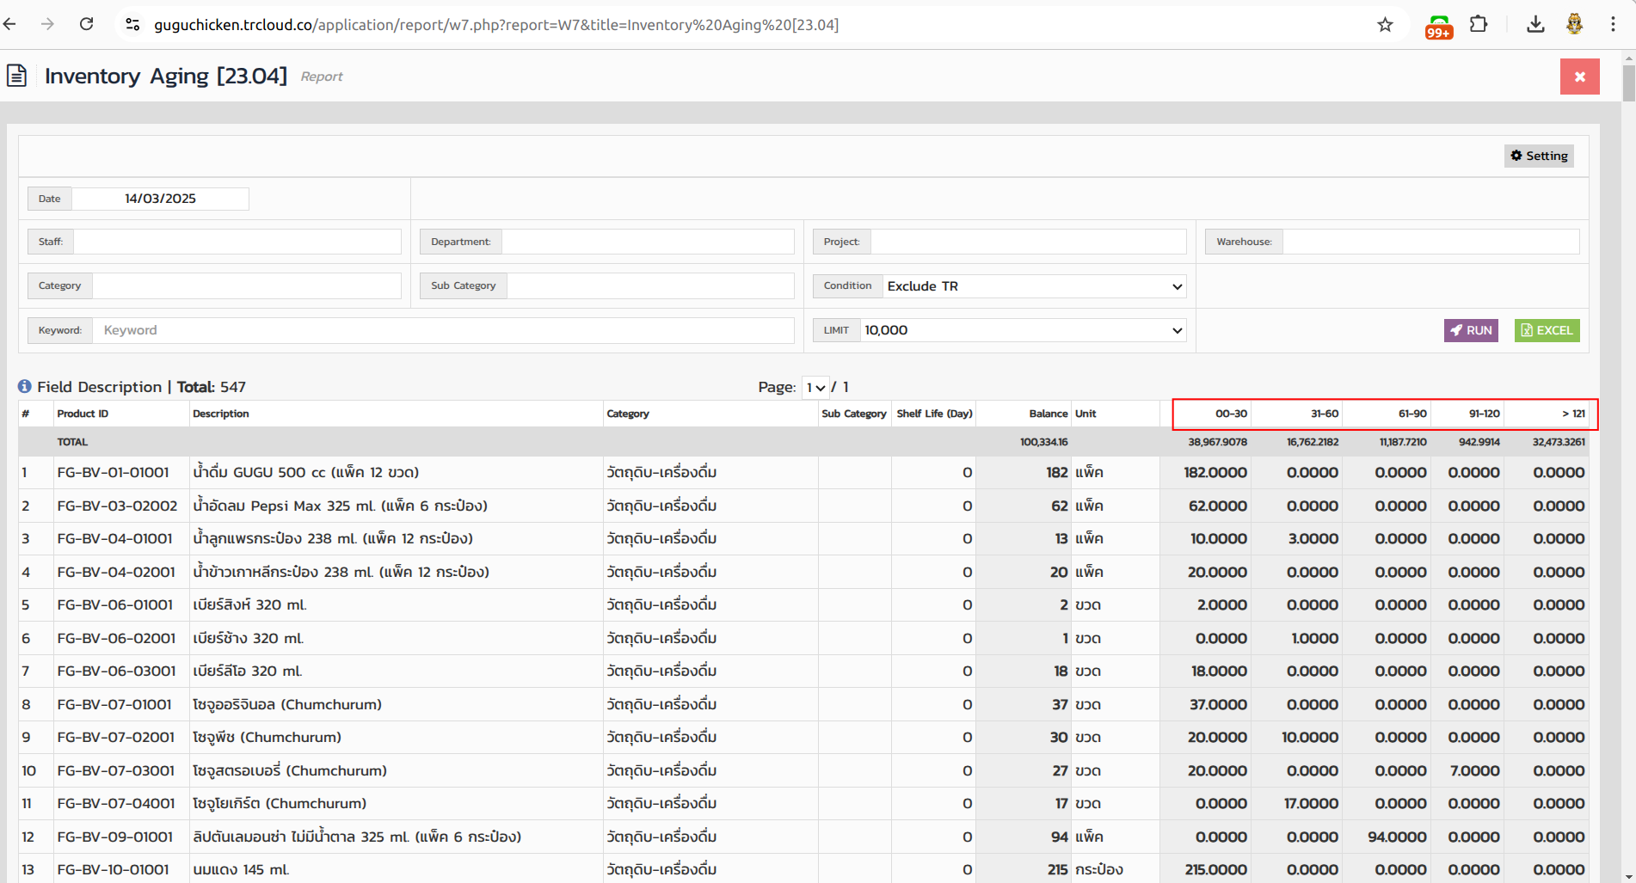Click product ID FG-BV-06-01001
Image resolution: width=1636 pixels, height=883 pixels.
115,604
